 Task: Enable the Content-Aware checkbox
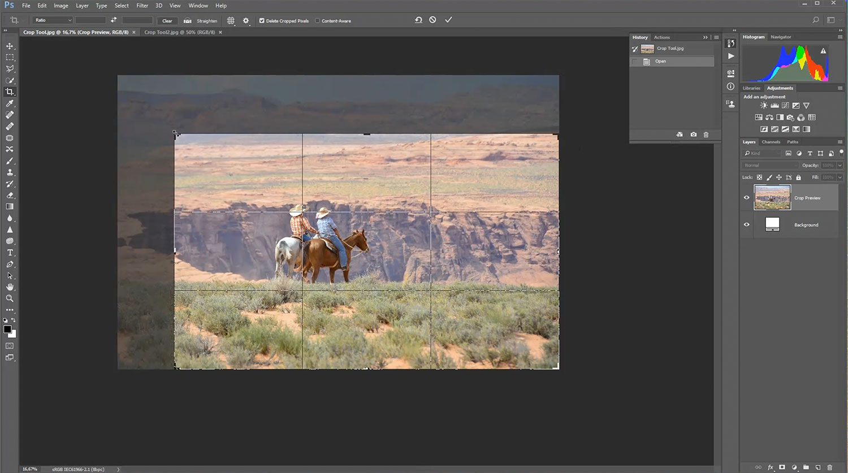(x=317, y=21)
